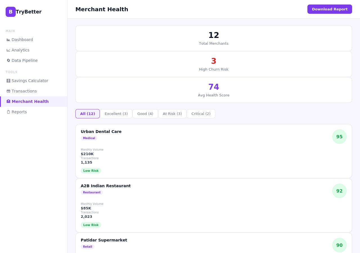Enable the At Risk (3) filter
360x253 pixels.
(x=172, y=114)
